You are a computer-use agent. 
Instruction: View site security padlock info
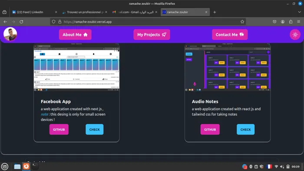pyautogui.click(x=60, y=22)
